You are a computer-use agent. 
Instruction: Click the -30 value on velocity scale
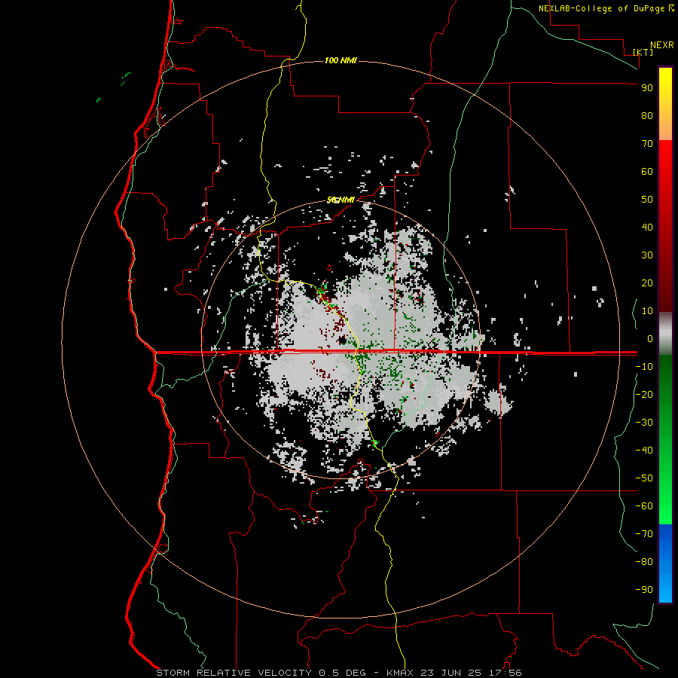644,423
